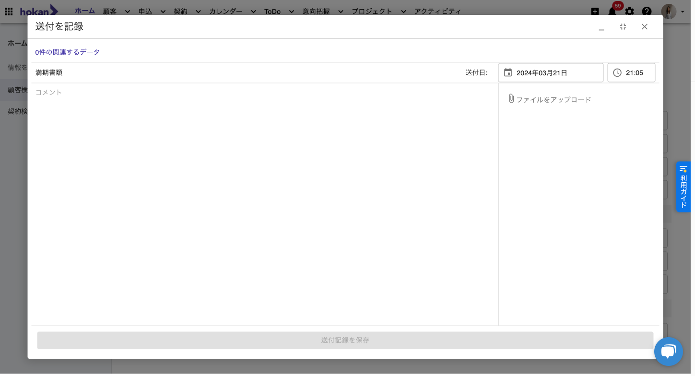The height and width of the screenshot is (376, 695).
Task: Open the settings gear icon
Action: 629,12
